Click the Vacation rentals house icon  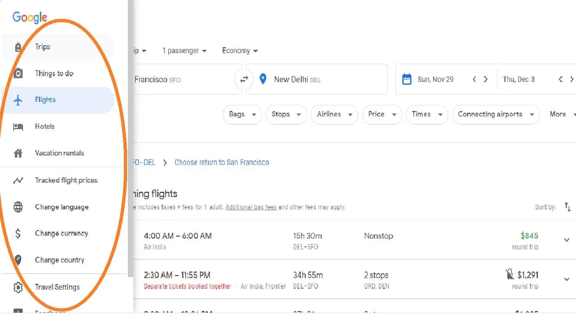[18, 153]
